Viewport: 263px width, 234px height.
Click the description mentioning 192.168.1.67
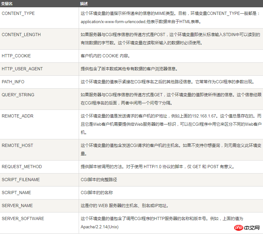[171, 124]
